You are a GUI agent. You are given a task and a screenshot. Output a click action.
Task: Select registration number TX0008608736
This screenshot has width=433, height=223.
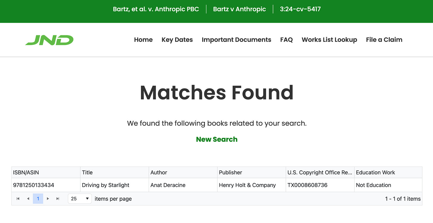(x=320, y=185)
